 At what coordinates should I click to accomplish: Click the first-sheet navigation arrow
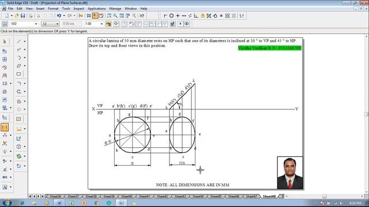30,196
